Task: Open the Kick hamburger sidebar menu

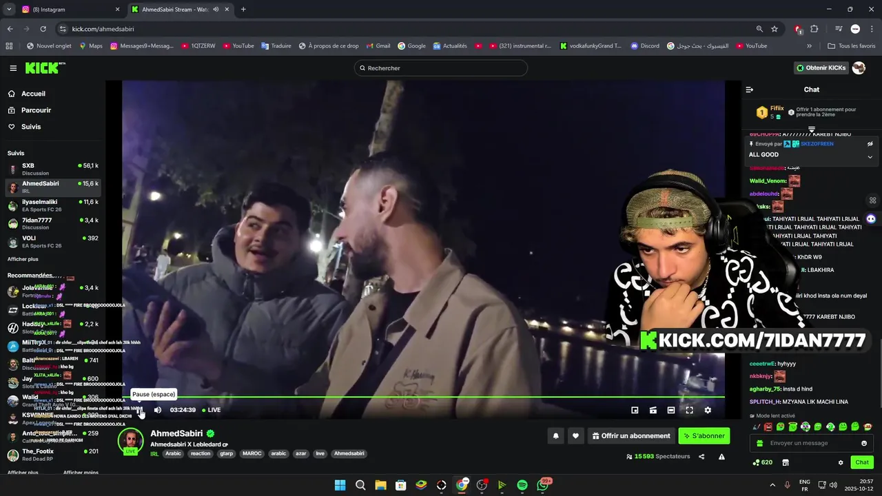Action: tap(13, 68)
